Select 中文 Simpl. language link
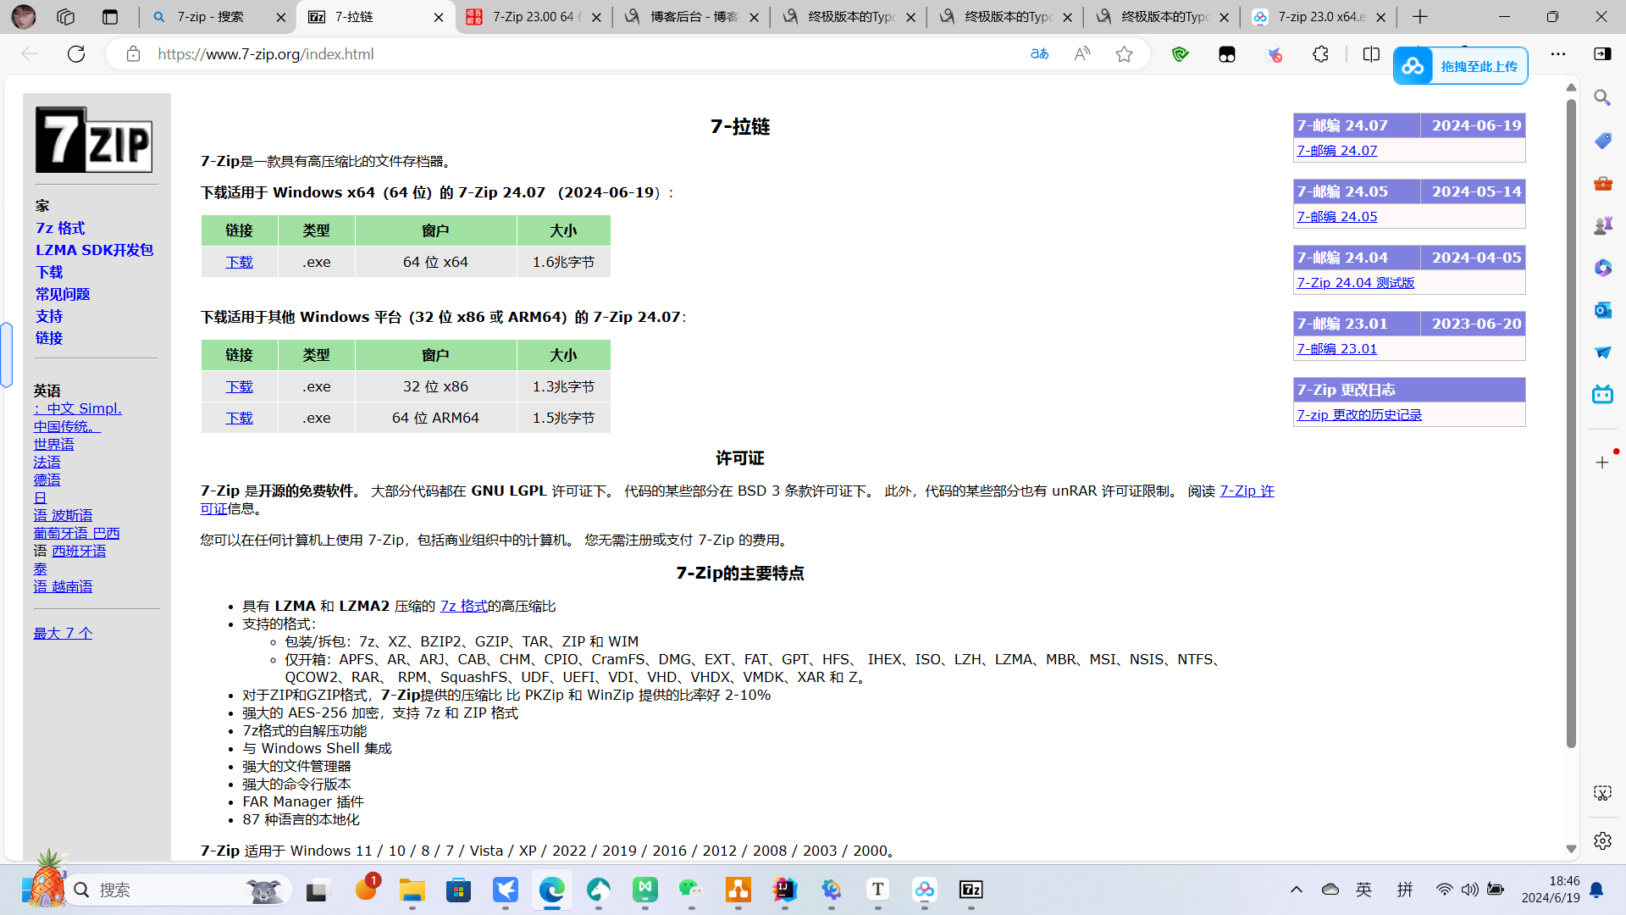This screenshot has width=1626, height=915. (x=78, y=408)
